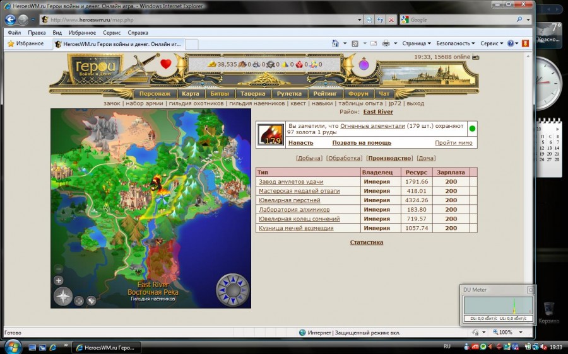
Task: Open the Справка menu
Action: tap(138, 33)
